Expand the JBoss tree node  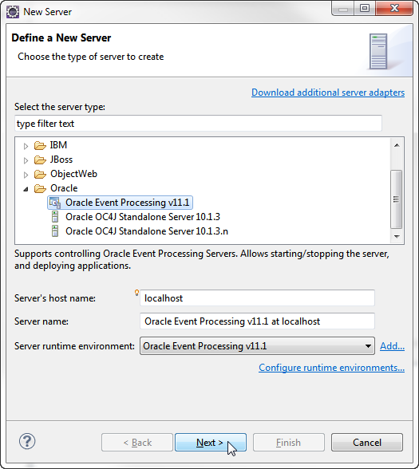coord(26,160)
